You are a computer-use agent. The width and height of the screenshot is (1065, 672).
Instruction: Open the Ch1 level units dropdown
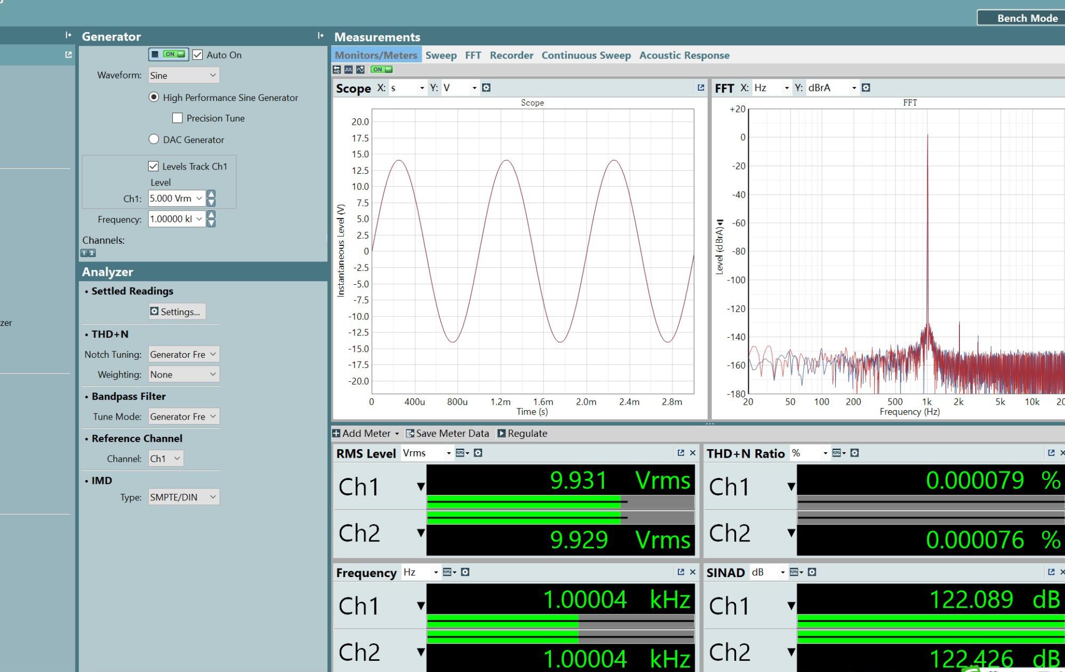click(199, 198)
